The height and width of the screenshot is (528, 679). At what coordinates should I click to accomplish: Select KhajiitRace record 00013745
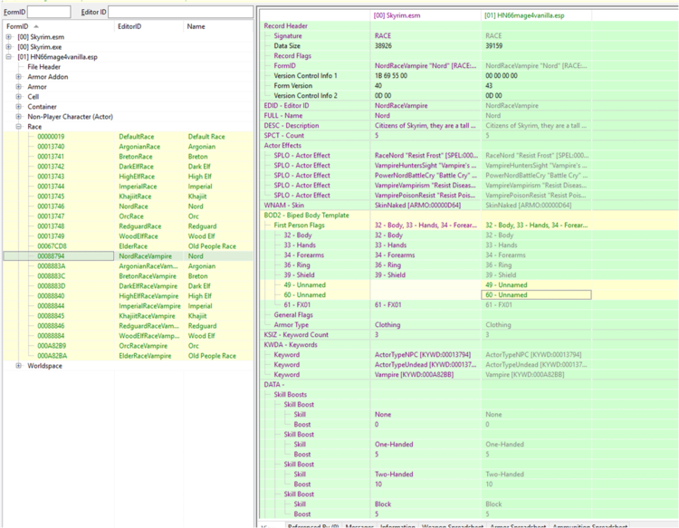tap(129, 197)
